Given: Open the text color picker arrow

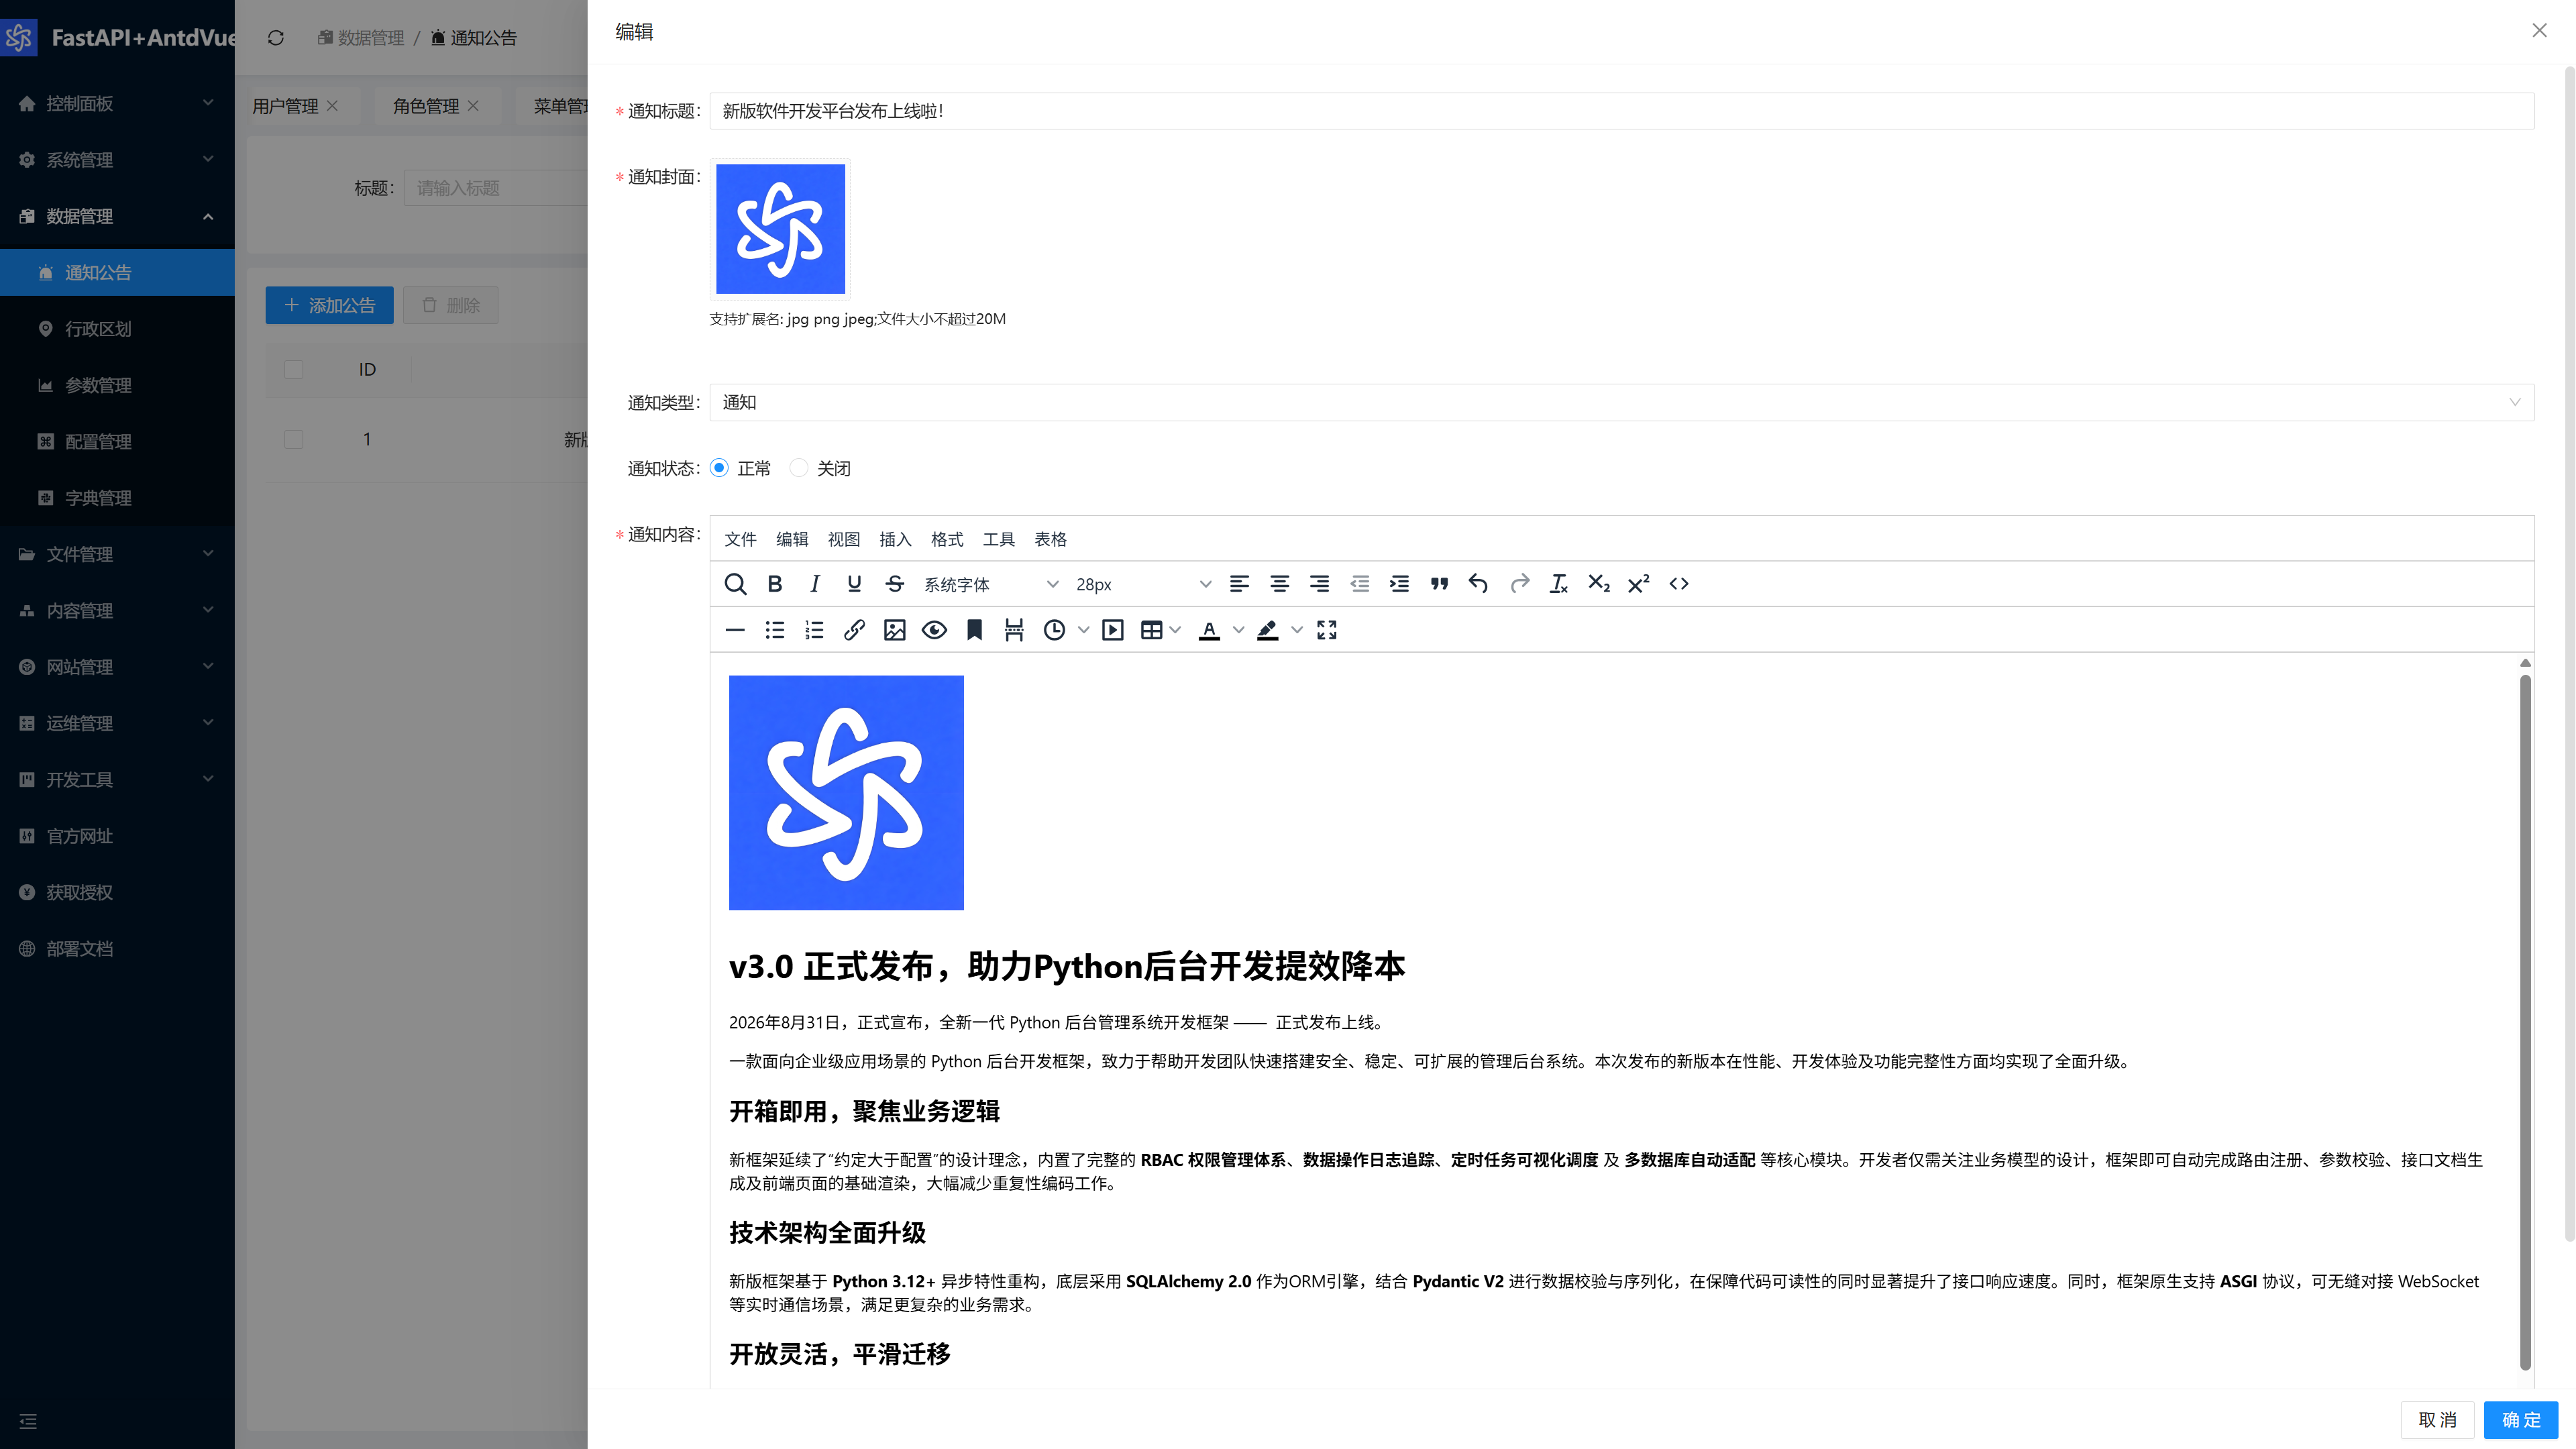Looking at the screenshot, I should click(1238, 630).
